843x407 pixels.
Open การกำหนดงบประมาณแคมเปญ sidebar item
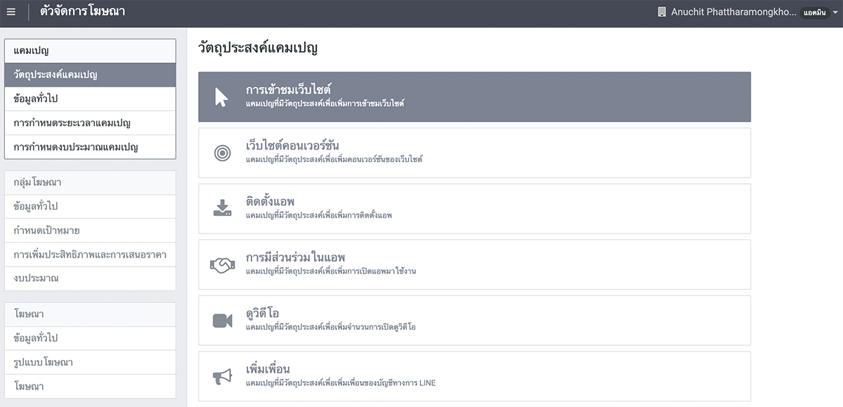click(x=90, y=147)
